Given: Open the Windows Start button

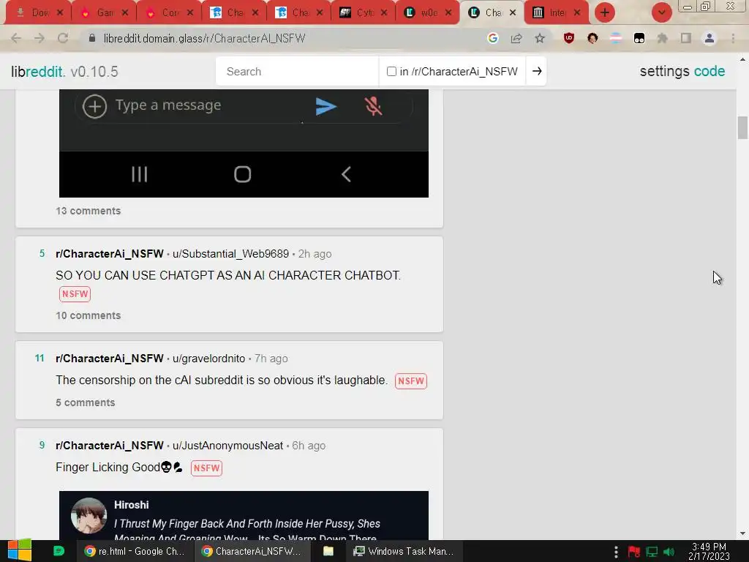Looking at the screenshot, I should (19, 551).
